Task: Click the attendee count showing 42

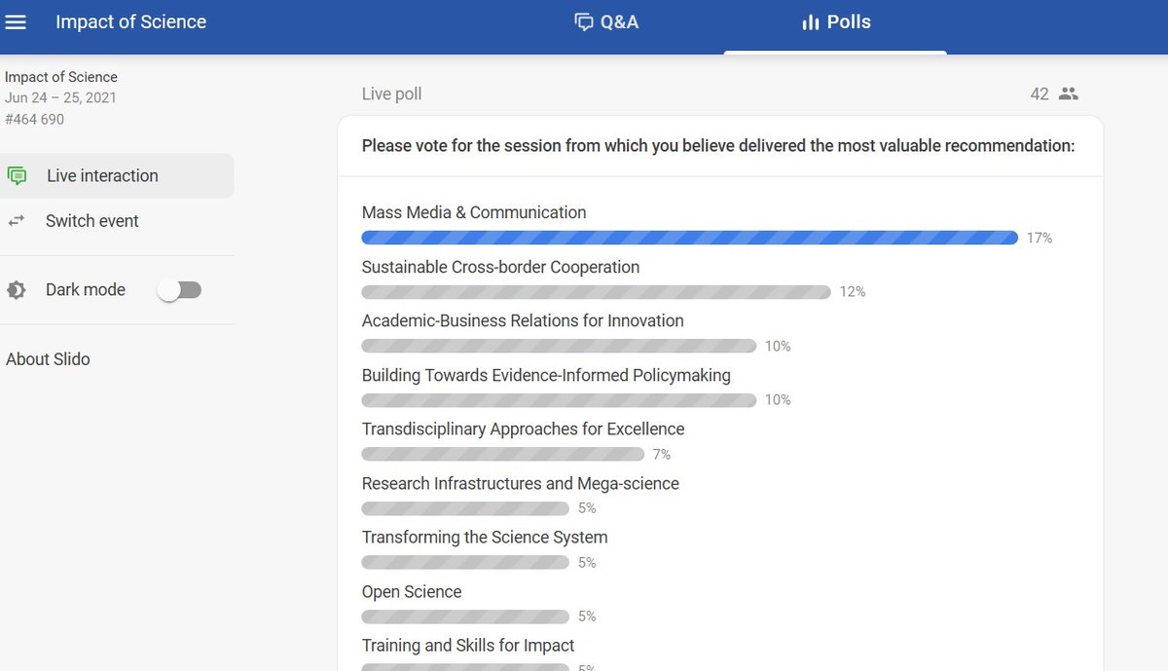Action: pyautogui.click(x=1039, y=93)
